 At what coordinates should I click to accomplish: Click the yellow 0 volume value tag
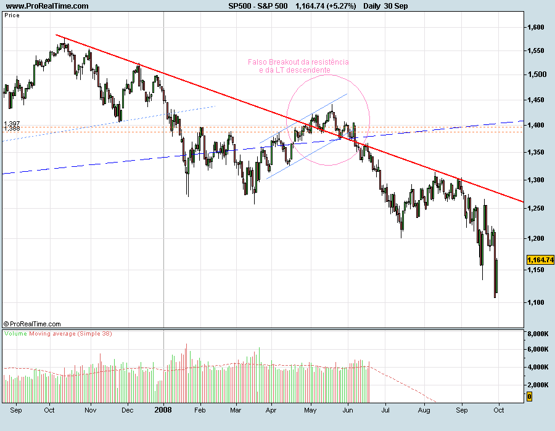coord(529,397)
